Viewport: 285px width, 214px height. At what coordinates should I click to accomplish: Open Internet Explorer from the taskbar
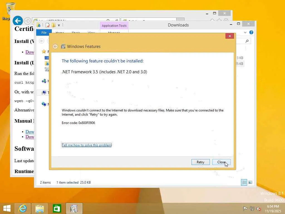click(x=23, y=208)
